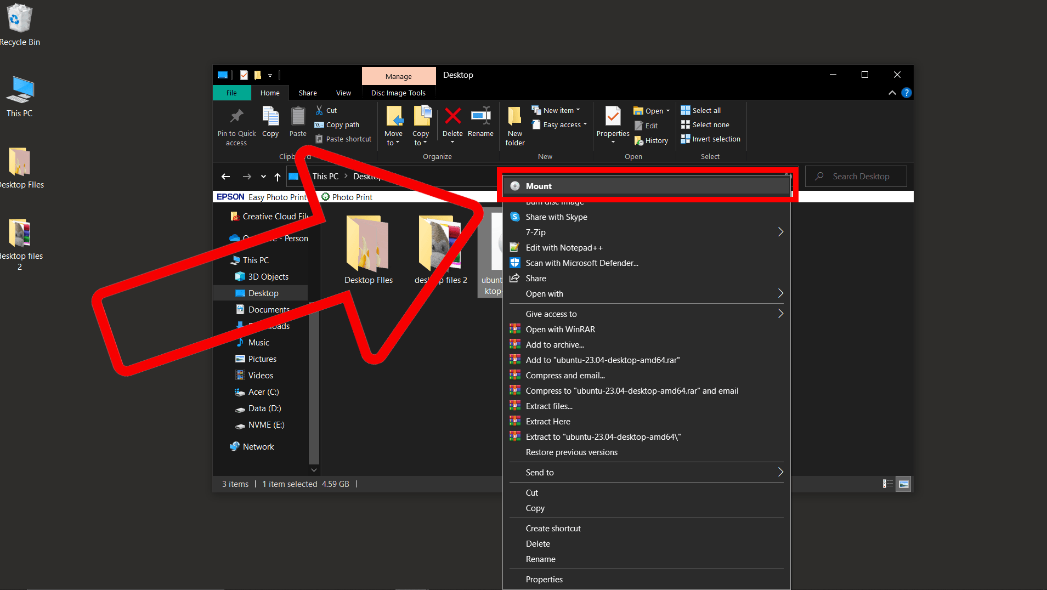Screen dimensions: 1047x590
Task: Open Properties using the ribbon icon
Action: [x=612, y=122]
